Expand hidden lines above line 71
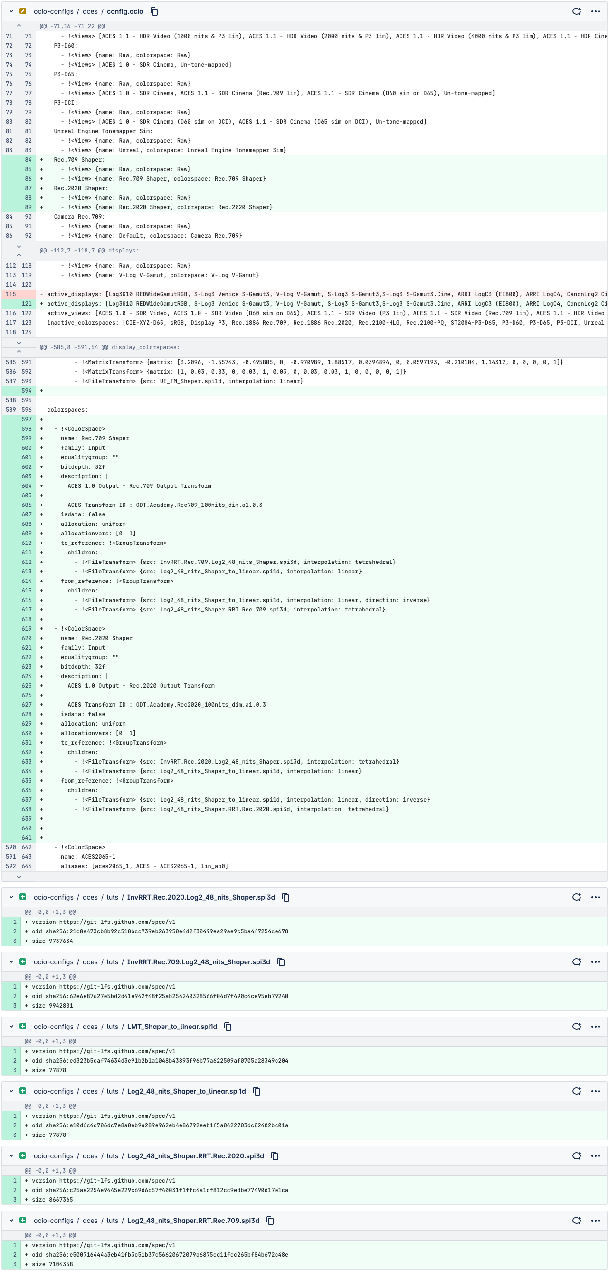 tap(19, 26)
